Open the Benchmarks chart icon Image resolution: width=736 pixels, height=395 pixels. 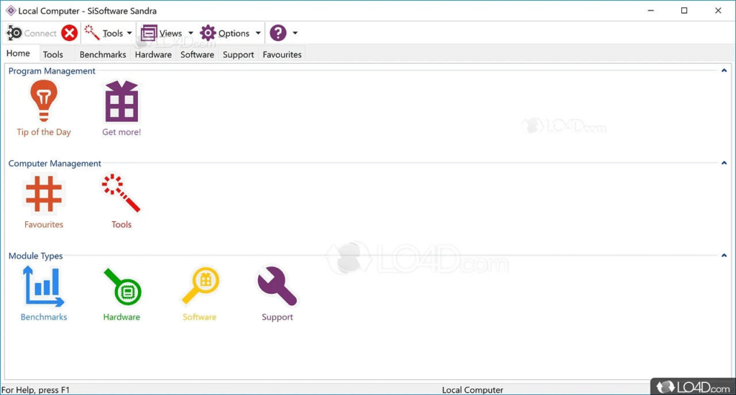click(x=44, y=286)
